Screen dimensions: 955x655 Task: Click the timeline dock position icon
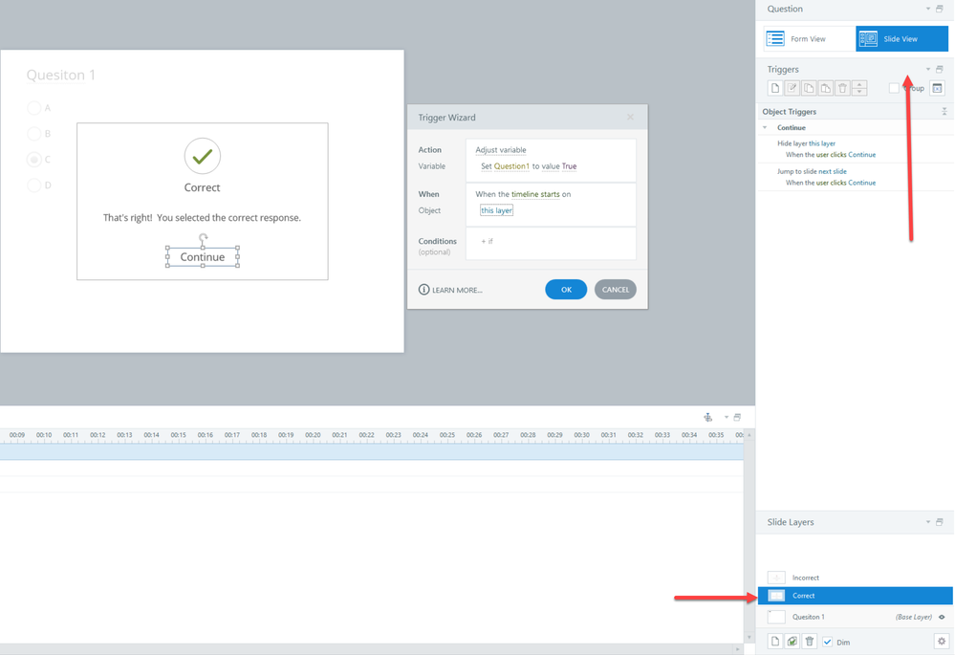click(x=707, y=417)
